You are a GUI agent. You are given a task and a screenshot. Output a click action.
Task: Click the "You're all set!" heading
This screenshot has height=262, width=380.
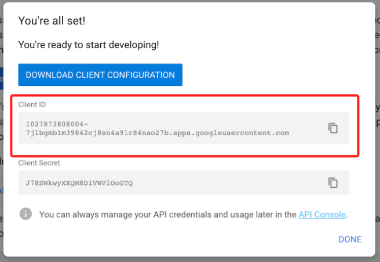[52, 21]
